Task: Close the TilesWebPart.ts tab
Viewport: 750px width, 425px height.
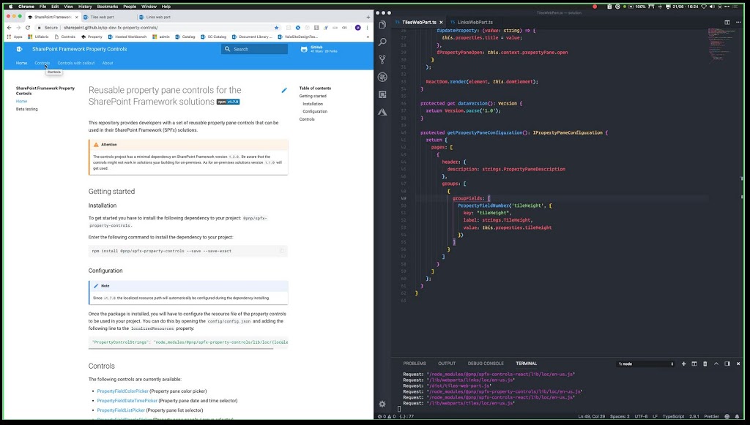Action: pos(441,23)
